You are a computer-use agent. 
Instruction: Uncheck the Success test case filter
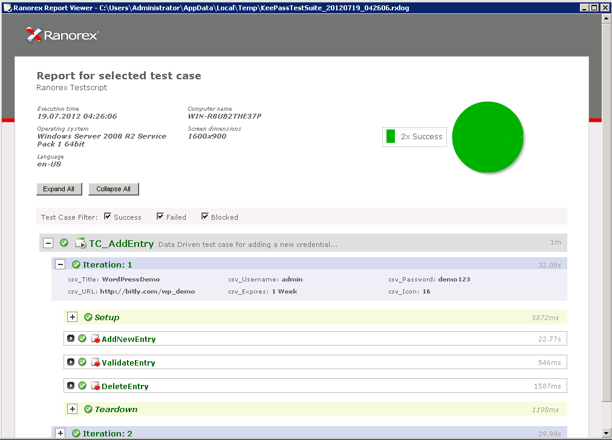click(x=108, y=217)
